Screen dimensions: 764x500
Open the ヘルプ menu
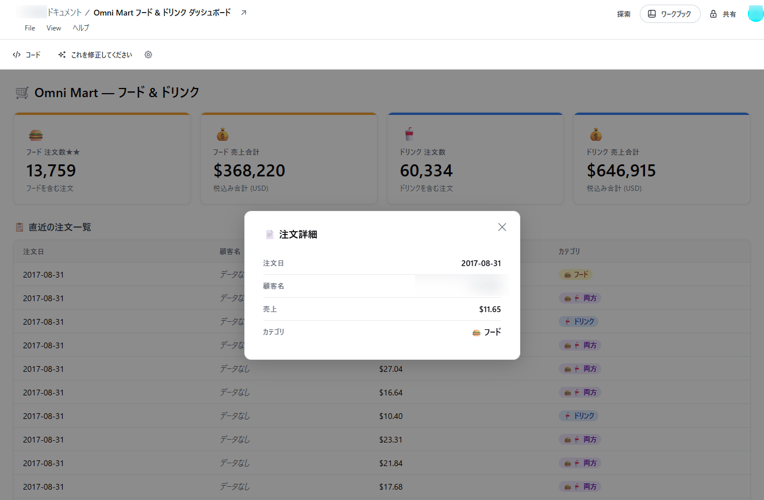pyautogui.click(x=80, y=28)
